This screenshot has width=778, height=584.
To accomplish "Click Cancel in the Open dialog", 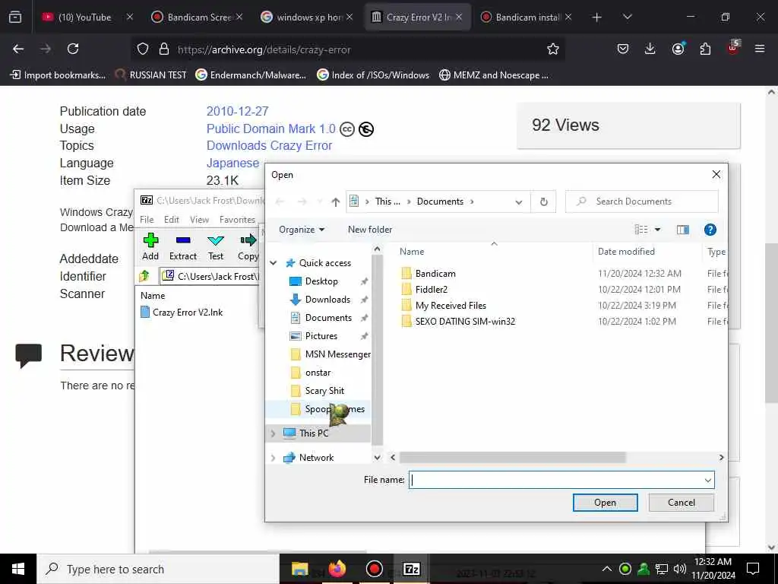I will point(682,503).
